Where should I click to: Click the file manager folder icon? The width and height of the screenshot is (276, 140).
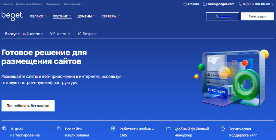[x=168, y=128]
